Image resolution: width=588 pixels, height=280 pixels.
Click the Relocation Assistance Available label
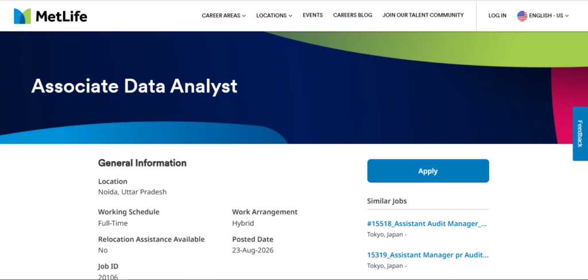[x=152, y=239]
